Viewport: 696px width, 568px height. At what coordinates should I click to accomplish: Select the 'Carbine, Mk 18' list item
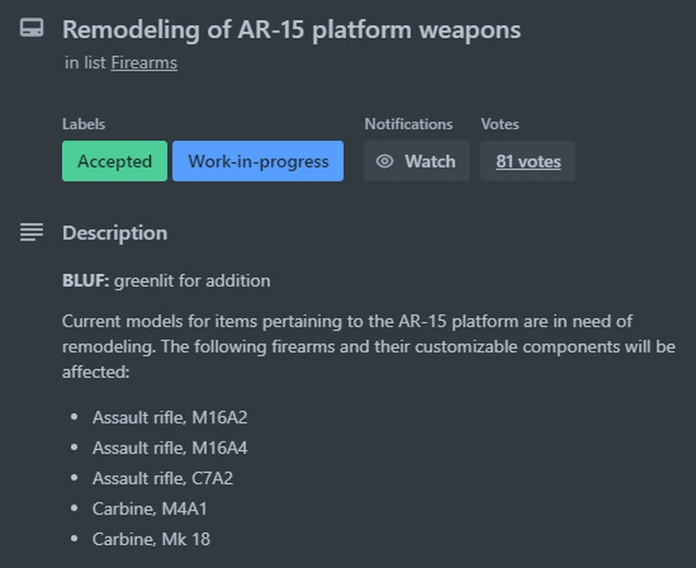click(x=151, y=538)
